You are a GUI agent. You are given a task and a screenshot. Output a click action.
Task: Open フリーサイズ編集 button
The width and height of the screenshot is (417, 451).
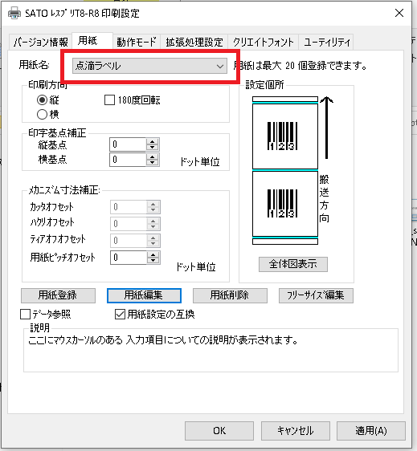[316, 295]
